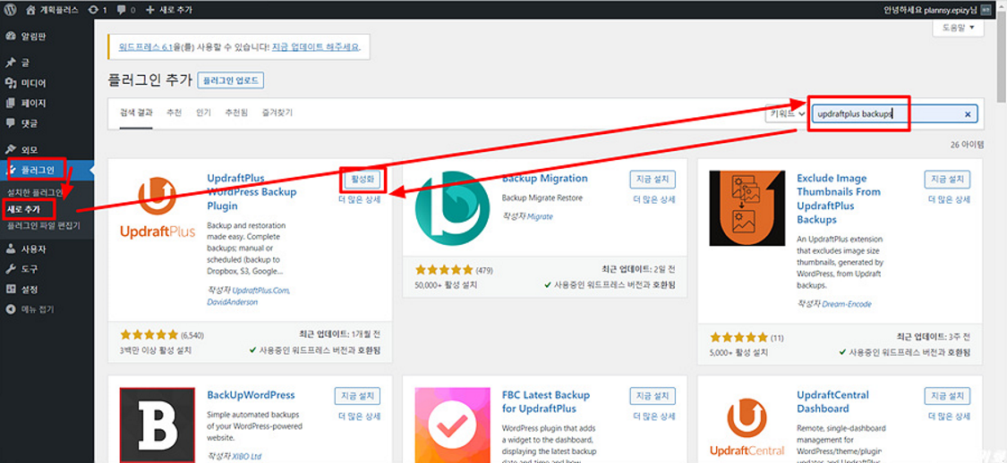The width and height of the screenshot is (1007, 463).
Task: Click UpdraftPlus plugin logo
Action: click(x=158, y=208)
